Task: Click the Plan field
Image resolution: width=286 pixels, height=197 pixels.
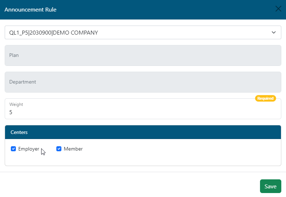Action: [x=143, y=55]
